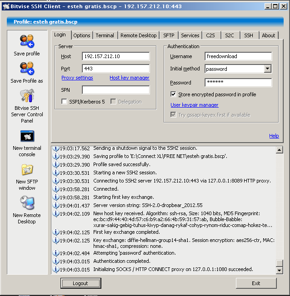Screen dimensions: 290x296
Task: Click the log scrollbar thumb
Action: pos(279,263)
